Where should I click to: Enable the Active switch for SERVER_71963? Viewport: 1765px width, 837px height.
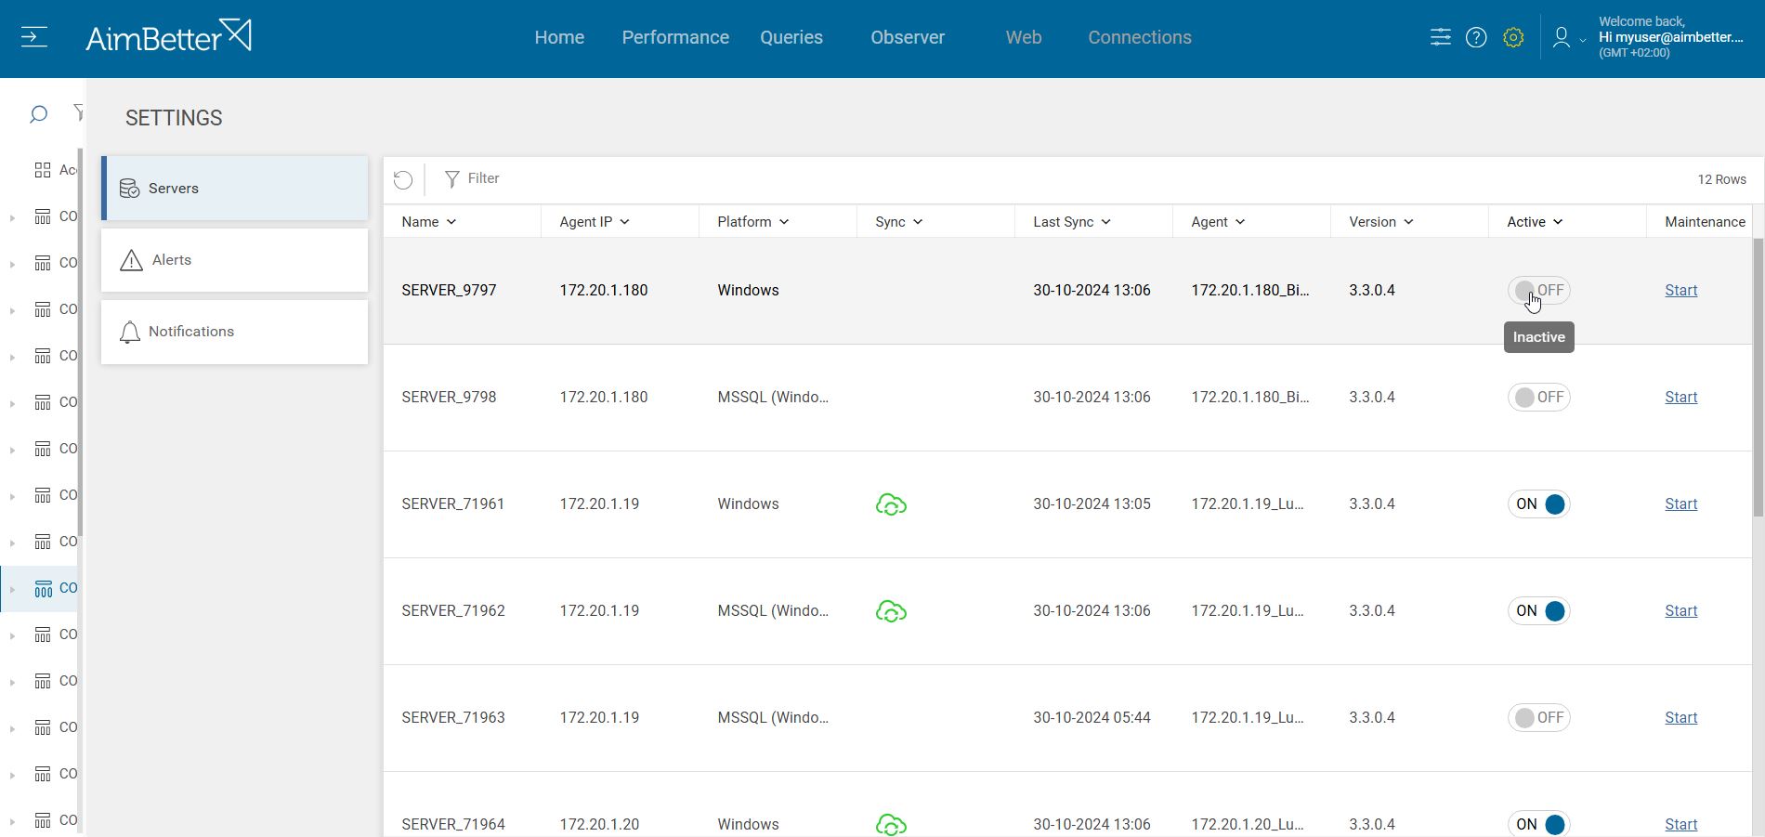point(1538,718)
